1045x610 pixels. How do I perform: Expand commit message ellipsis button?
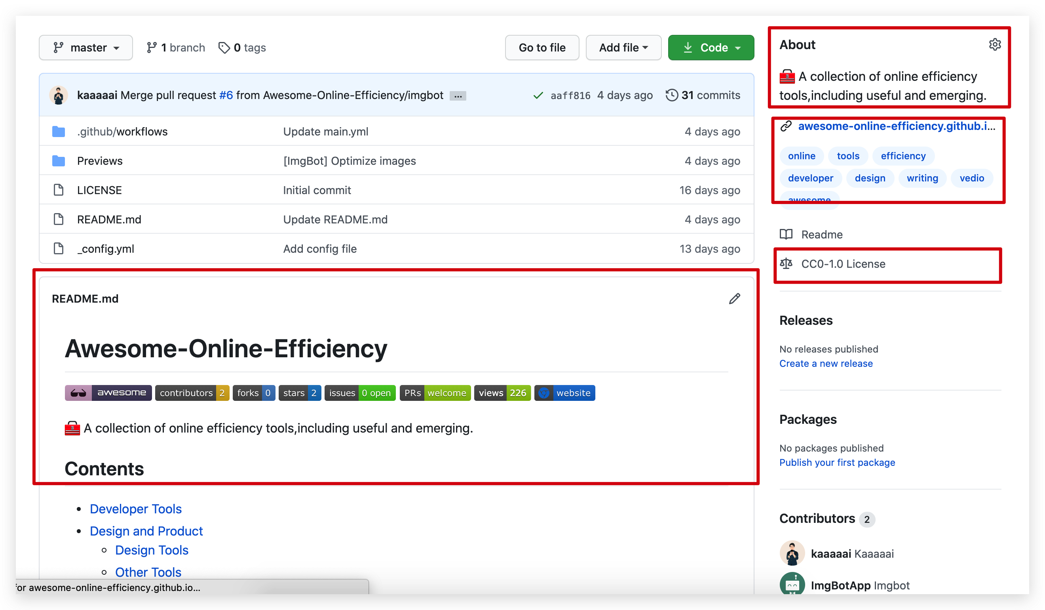(458, 96)
